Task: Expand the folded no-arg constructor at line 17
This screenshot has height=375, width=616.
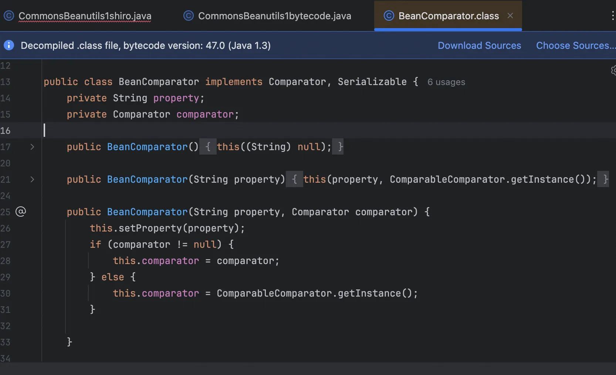Action: coord(32,147)
